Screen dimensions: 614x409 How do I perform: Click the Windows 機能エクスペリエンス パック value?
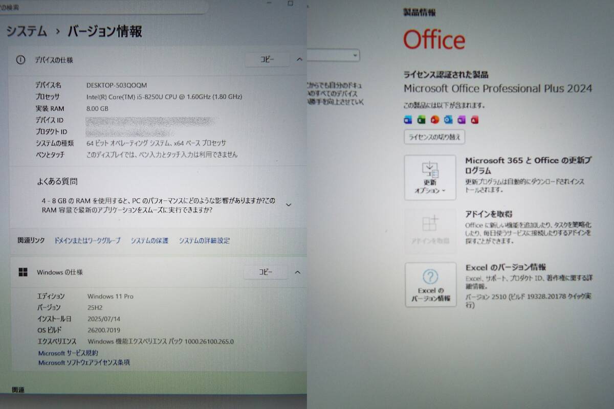tap(161, 342)
